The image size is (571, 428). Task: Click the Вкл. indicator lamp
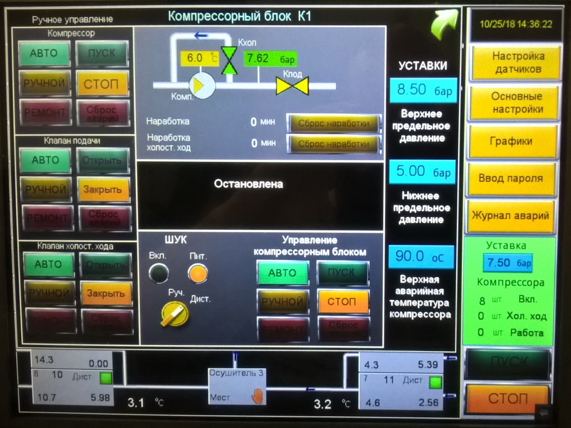point(158,273)
